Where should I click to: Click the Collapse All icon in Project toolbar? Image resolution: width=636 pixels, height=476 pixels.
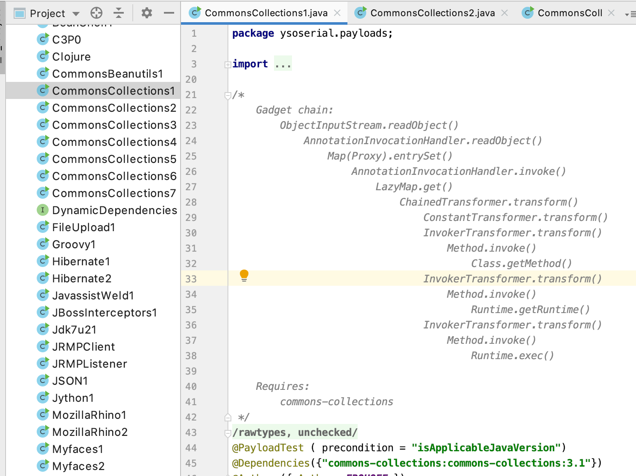[119, 13]
